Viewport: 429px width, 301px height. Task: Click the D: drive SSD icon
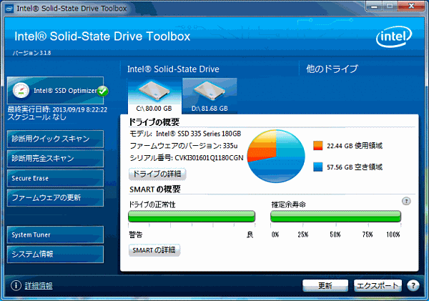click(x=209, y=91)
